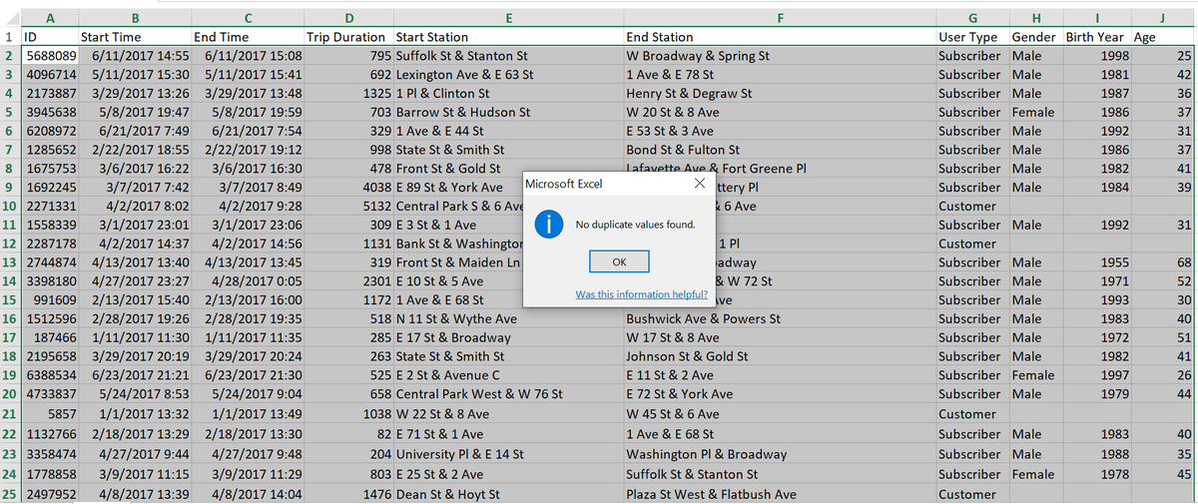Select cell 'Barrow St & Hudson St'
The width and height of the screenshot is (1198, 504).
pyautogui.click(x=508, y=113)
